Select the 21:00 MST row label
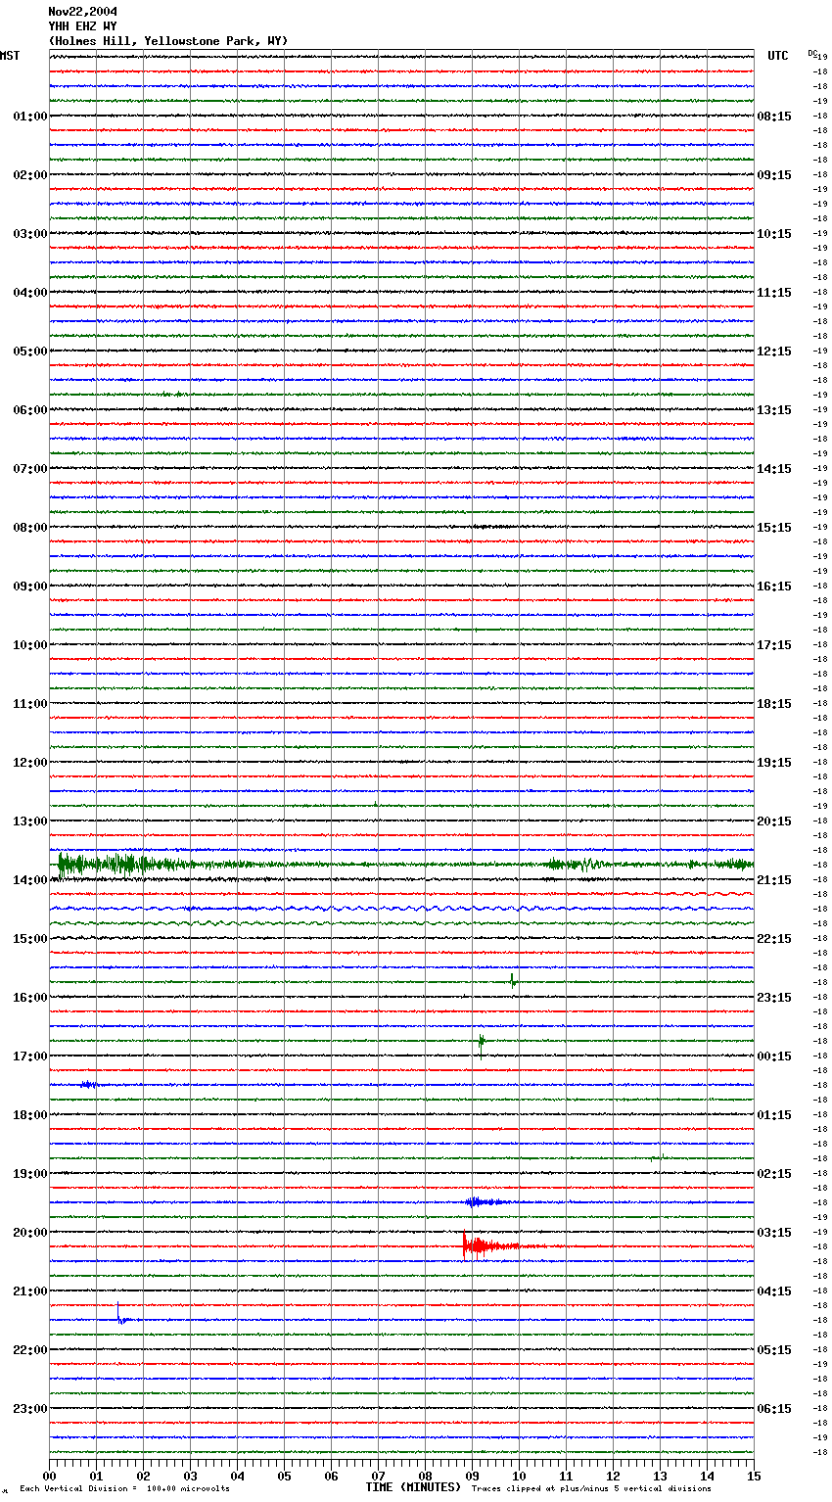Screen dimensions: 832x1502 [29, 1291]
